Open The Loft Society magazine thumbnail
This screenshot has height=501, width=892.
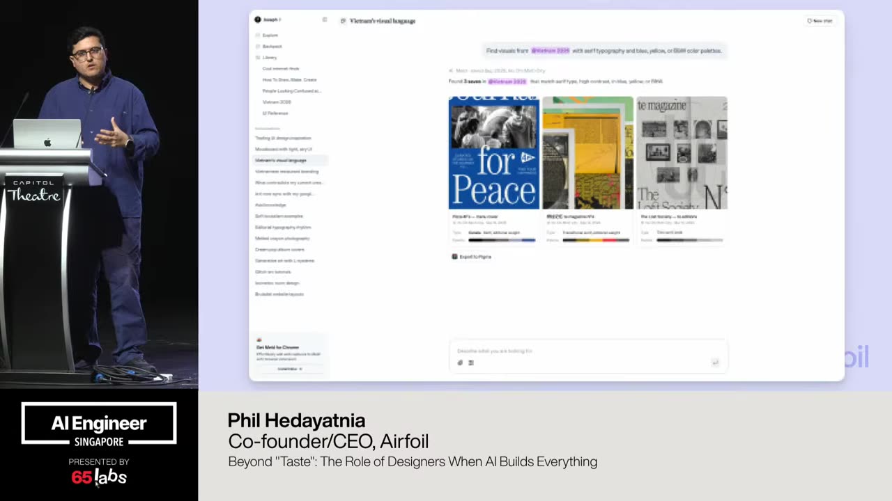coord(682,153)
